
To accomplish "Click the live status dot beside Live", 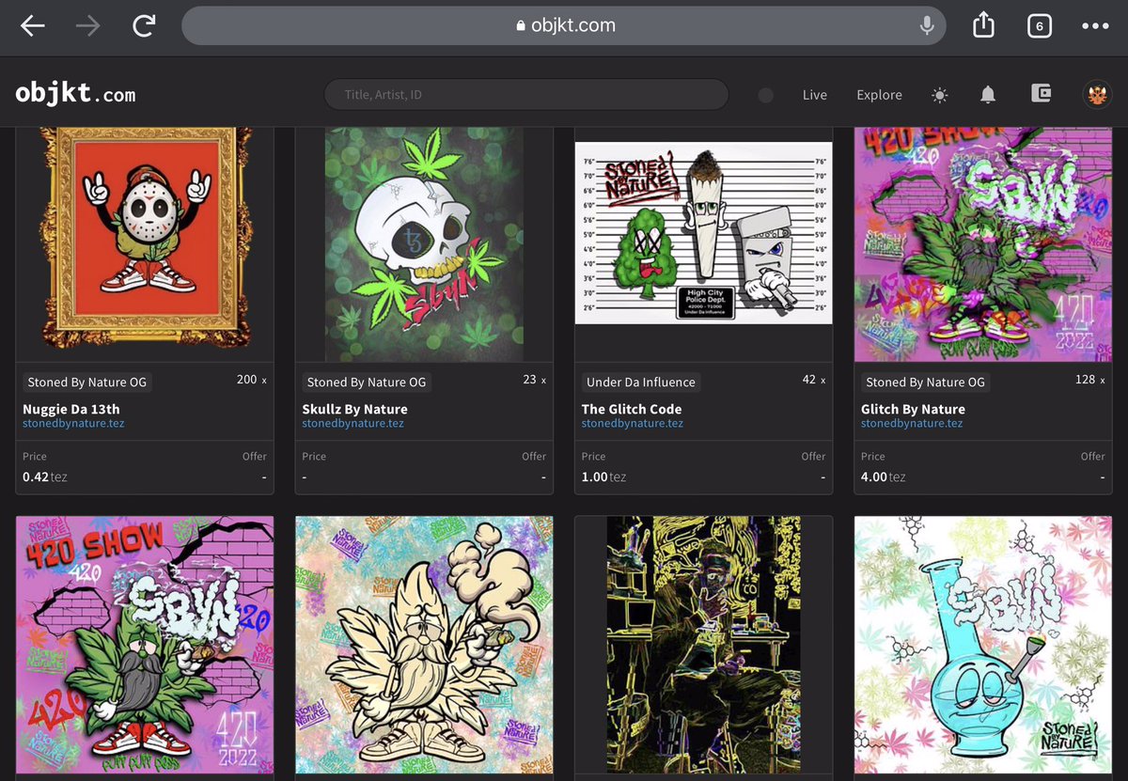I will 766,95.
